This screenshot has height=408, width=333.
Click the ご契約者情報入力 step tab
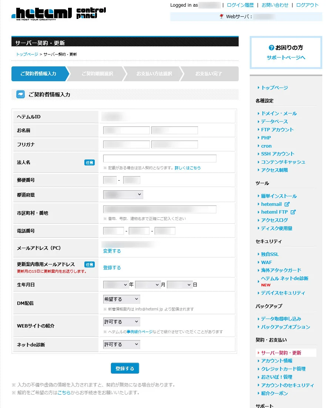(x=38, y=74)
